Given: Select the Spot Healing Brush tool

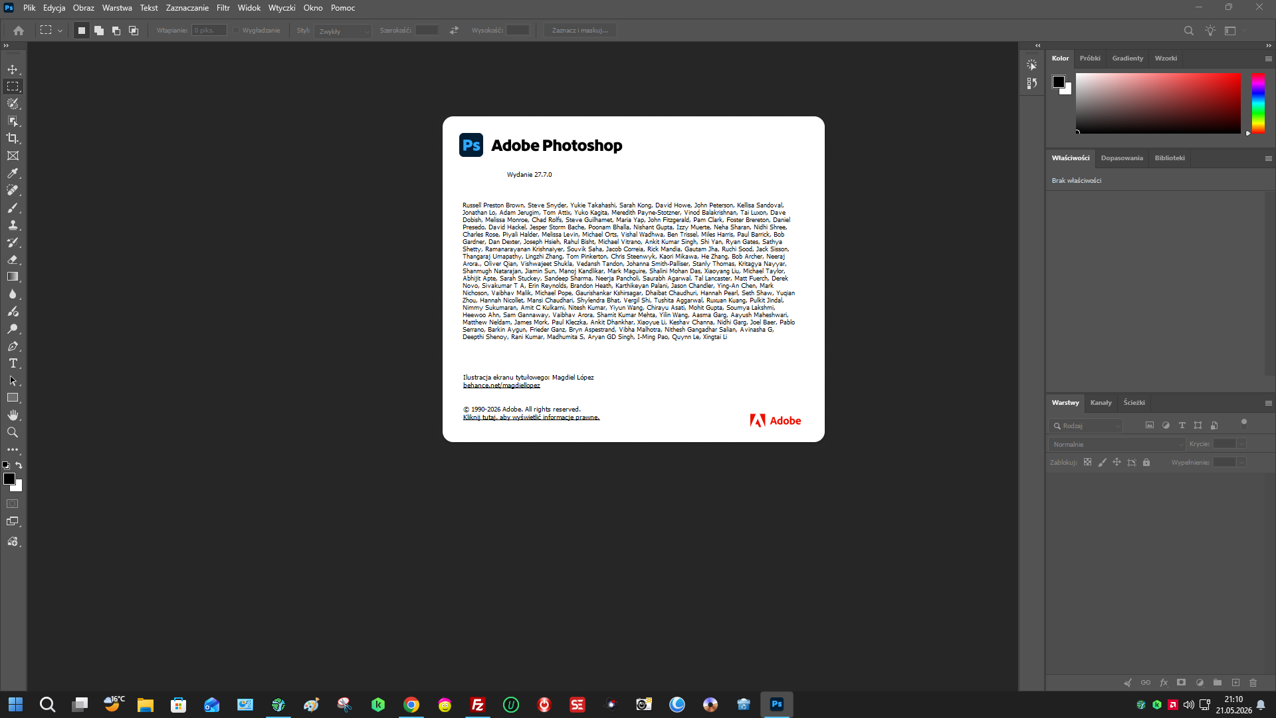Looking at the screenshot, I should [x=13, y=190].
